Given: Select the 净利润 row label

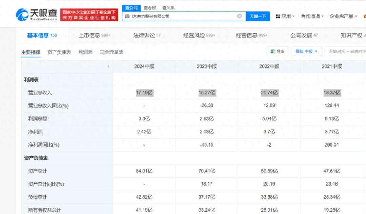Looking at the screenshot, I should coord(35,132).
